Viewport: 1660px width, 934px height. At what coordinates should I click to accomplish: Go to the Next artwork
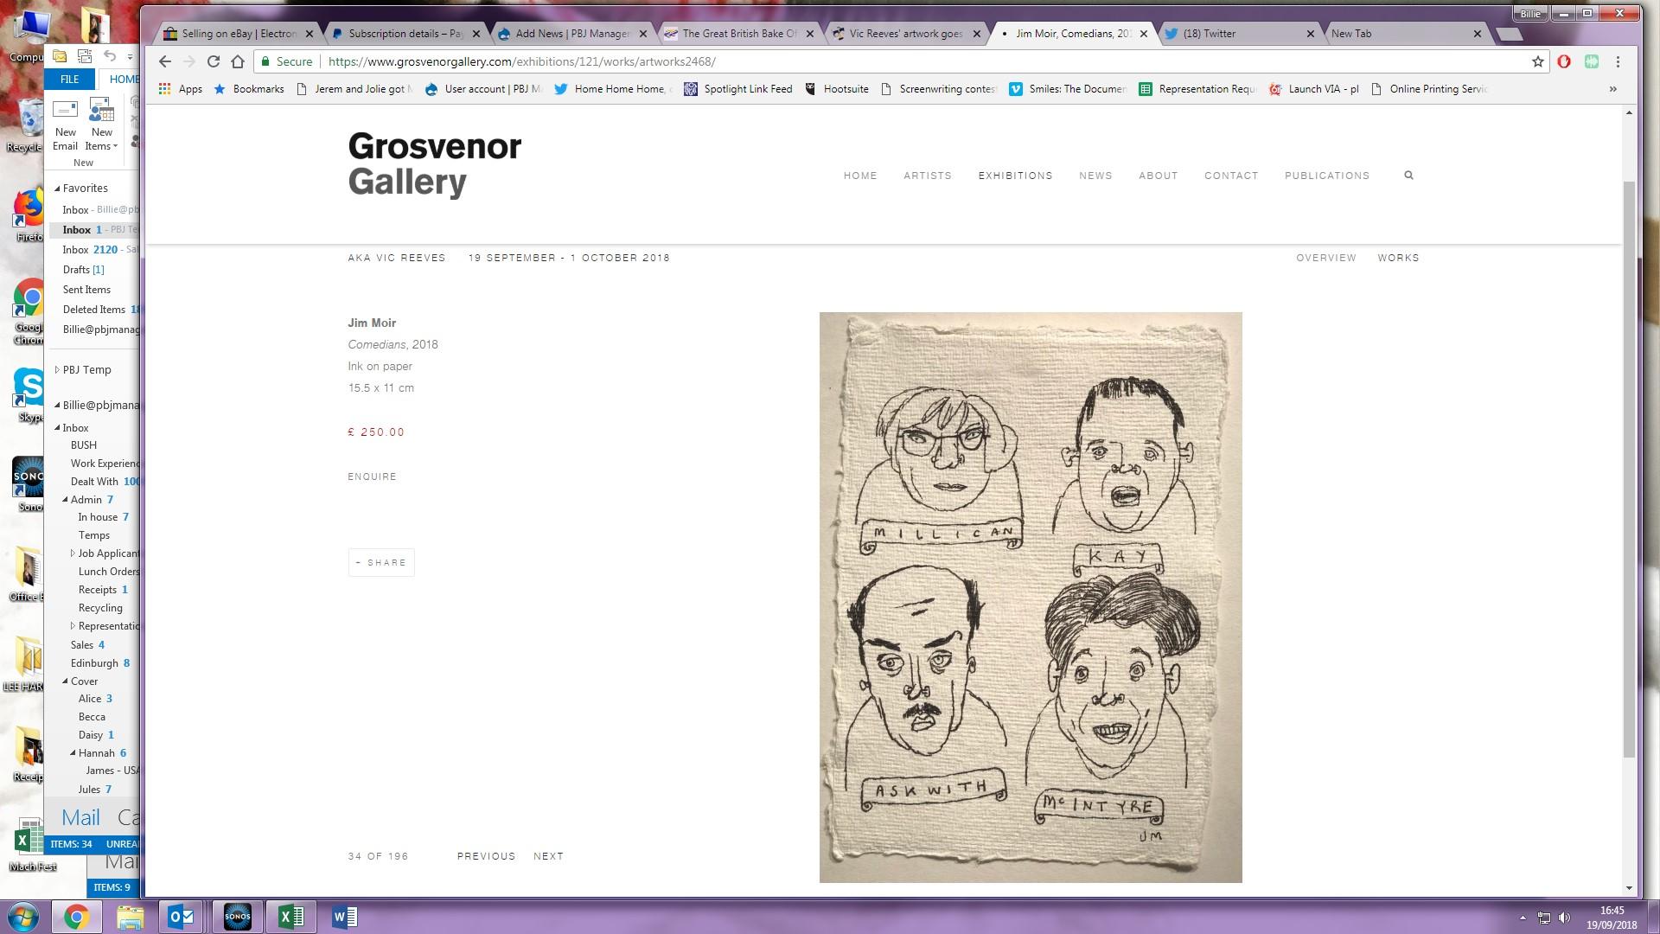(x=548, y=856)
